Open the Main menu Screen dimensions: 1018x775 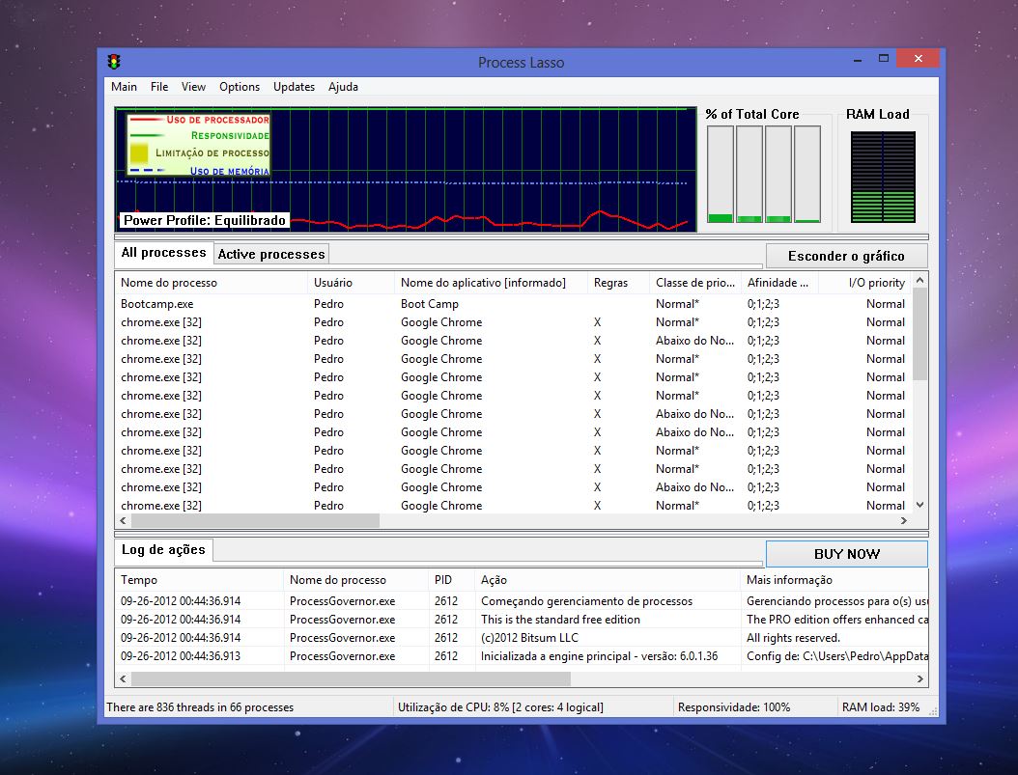pyautogui.click(x=124, y=87)
